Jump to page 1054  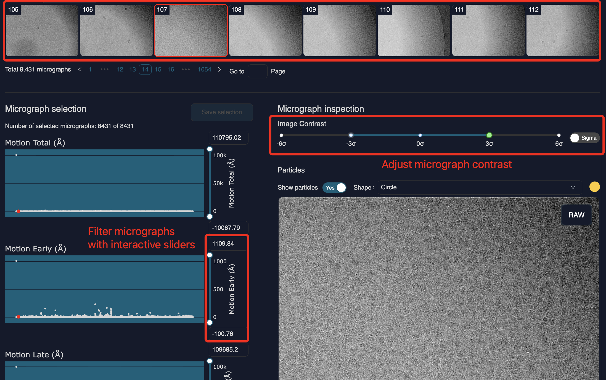click(204, 70)
